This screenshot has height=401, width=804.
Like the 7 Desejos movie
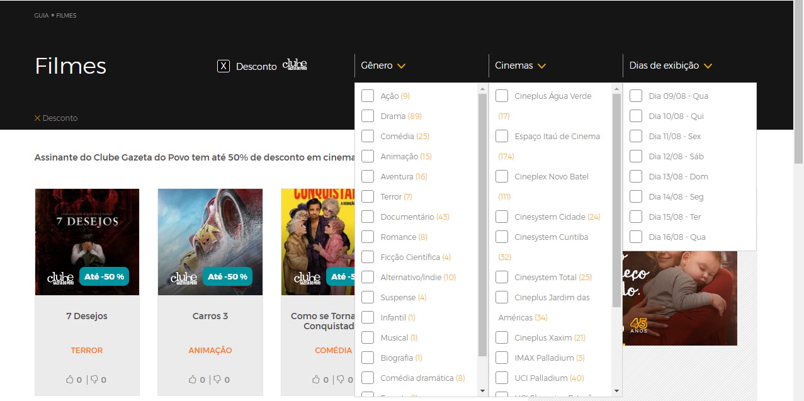[70, 380]
